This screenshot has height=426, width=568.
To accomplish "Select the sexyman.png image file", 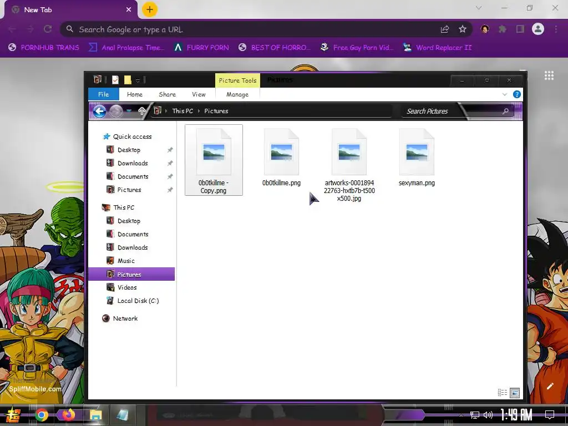I will (417, 158).
